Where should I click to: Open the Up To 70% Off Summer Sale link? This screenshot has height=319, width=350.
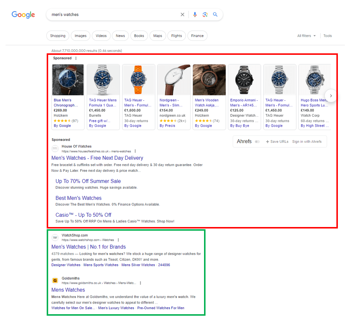[88, 181]
